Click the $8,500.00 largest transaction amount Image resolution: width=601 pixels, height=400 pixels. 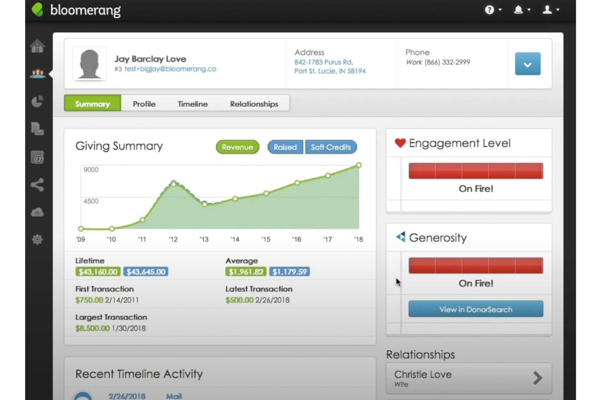click(x=93, y=328)
